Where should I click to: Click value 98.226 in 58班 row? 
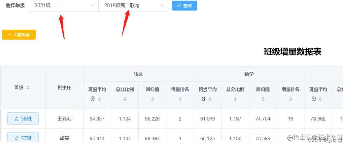(152, 119)
